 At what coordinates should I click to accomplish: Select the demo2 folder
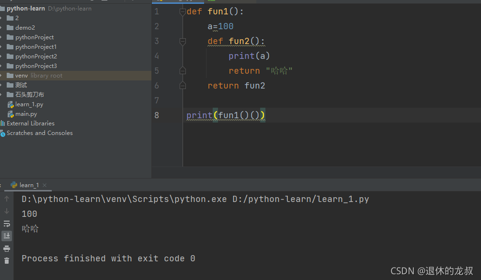coord(25,28)
